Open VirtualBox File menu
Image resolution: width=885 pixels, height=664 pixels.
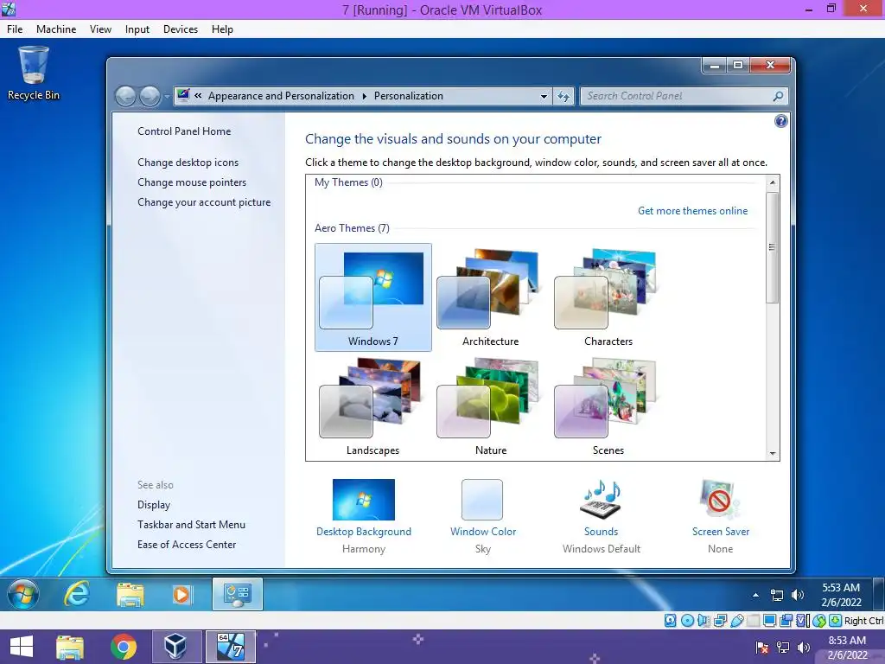(15, 29)
